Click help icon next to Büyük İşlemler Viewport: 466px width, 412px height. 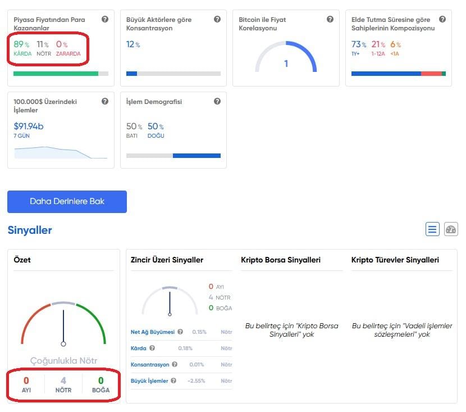coord(173,381)
